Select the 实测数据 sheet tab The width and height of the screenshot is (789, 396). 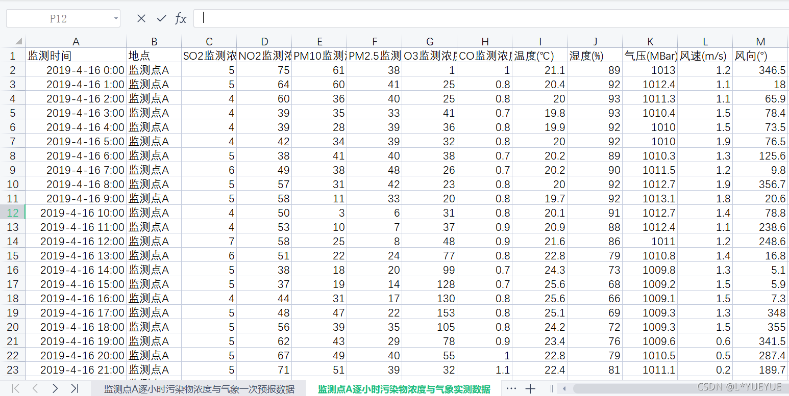pyautogui.click(x=404, y=389)
